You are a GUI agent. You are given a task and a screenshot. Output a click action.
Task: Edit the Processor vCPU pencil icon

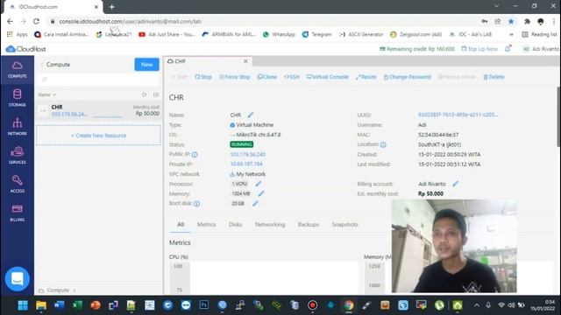click(x=259, y=184)
